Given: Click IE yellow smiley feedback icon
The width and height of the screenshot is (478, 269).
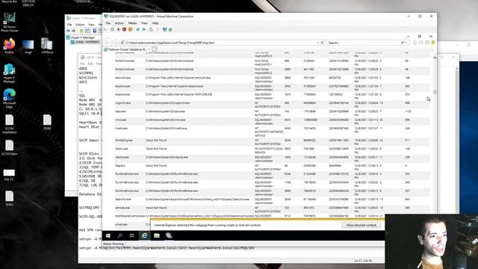Looking at the screenshot, I should (433, 43).
